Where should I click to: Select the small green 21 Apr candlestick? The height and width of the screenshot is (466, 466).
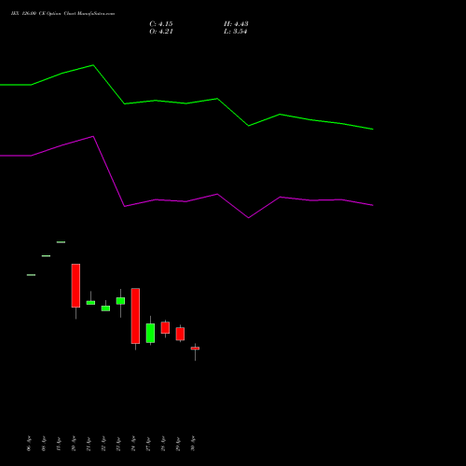90,302
